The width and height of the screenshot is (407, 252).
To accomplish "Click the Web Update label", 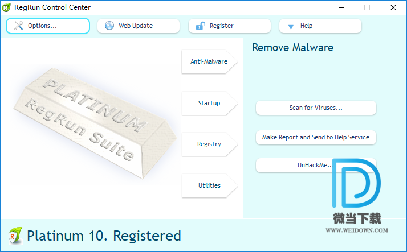I will tap(136, 26).
